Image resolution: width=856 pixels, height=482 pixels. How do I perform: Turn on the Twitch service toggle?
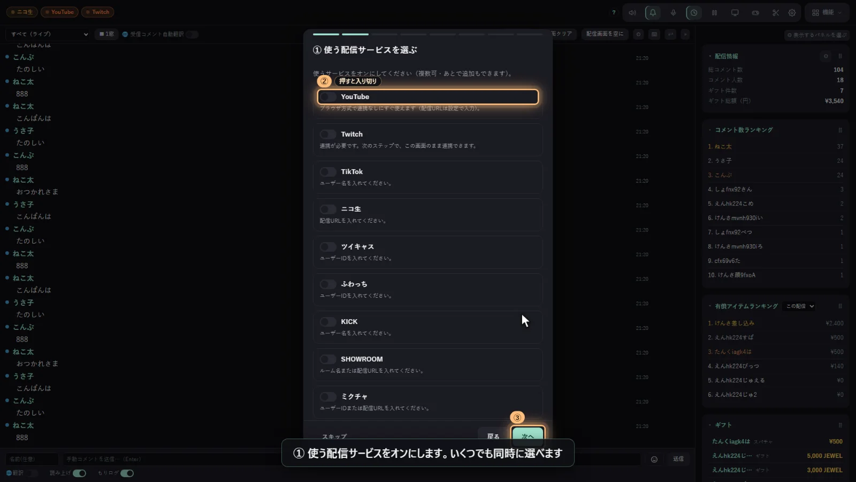(328, 134)
